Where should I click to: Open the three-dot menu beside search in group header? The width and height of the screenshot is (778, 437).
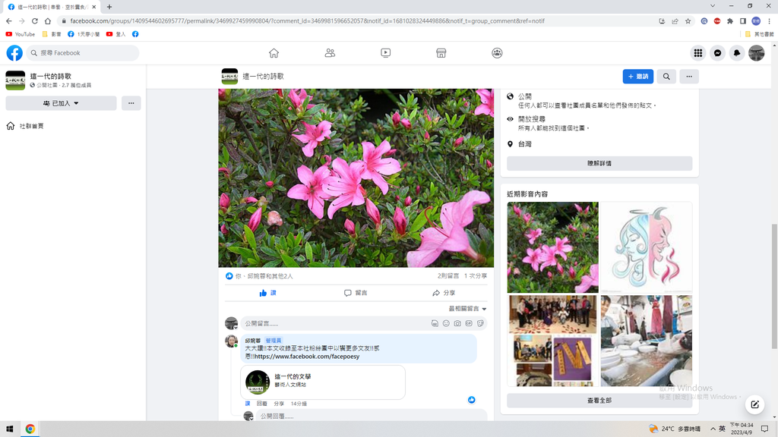(688, 77)
